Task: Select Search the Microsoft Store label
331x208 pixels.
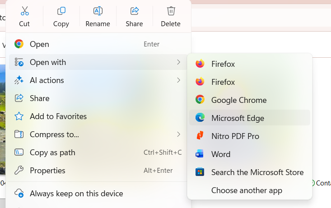Action: tap(257, 172)
